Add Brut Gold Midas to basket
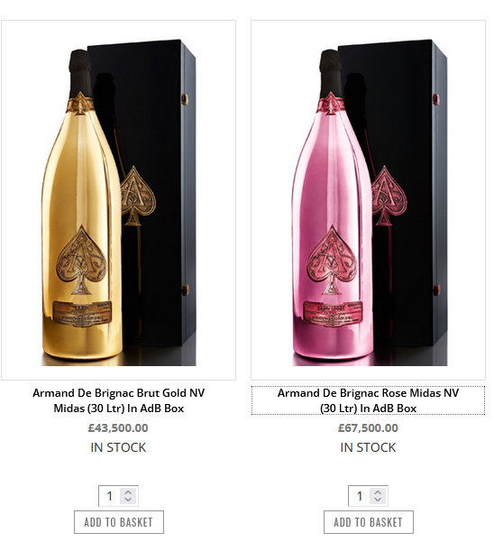 pyautogui.click(x=119, y=522)
